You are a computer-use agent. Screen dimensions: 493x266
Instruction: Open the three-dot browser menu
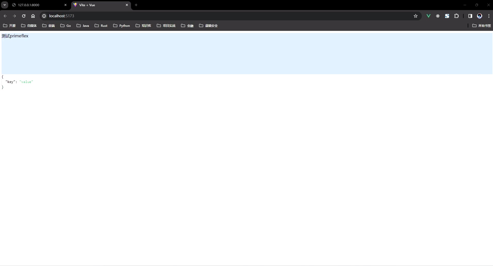(x=489, y=16)
